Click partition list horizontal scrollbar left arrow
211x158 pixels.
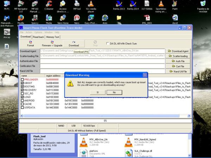[x=22, y=116]
